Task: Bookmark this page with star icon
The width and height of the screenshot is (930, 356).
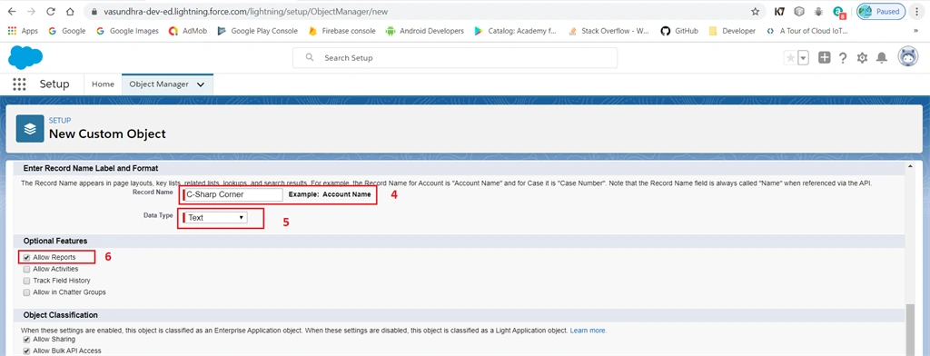Action: pos(755,11)
